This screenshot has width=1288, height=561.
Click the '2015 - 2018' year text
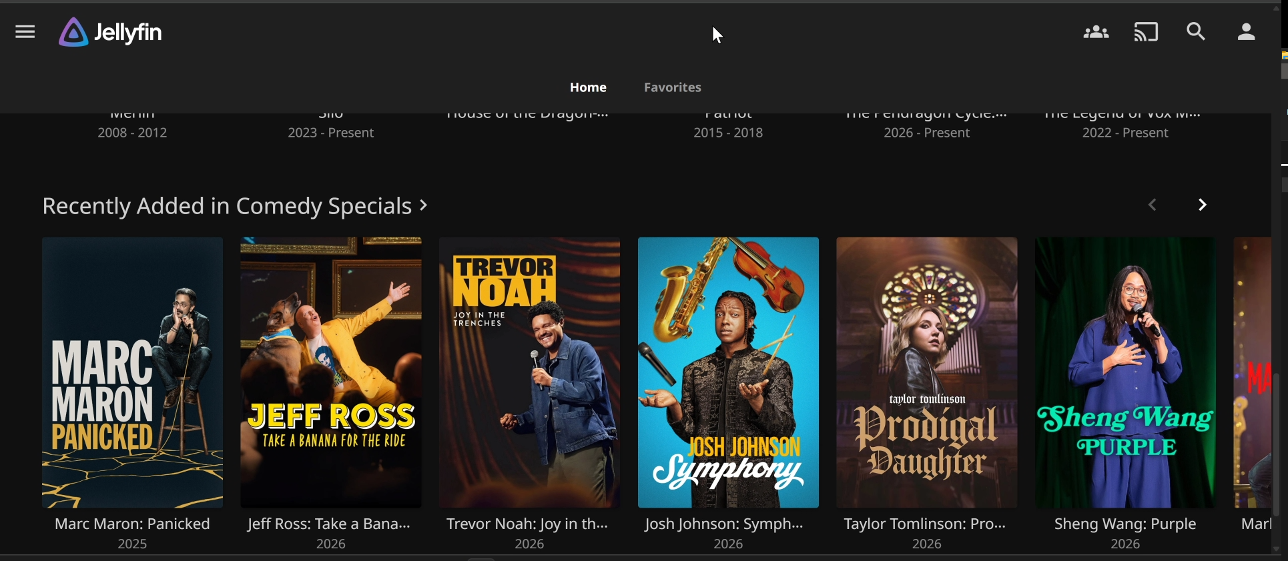(728, 133)
